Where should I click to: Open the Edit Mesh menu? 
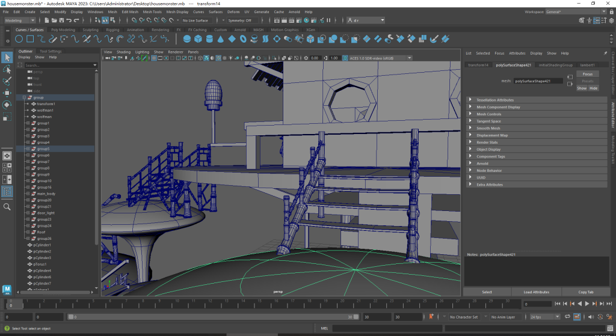[x=130, y=12]
